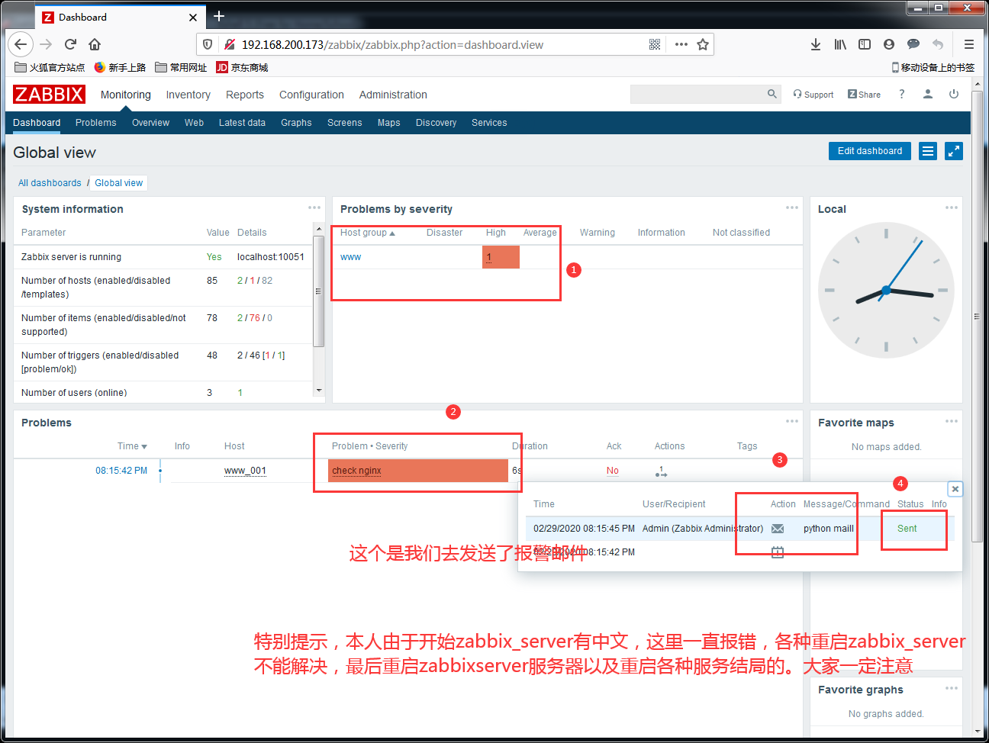Open the Zabbix help question mark
This screenshot has width=989, height=743.
click(x=902, y=94)
